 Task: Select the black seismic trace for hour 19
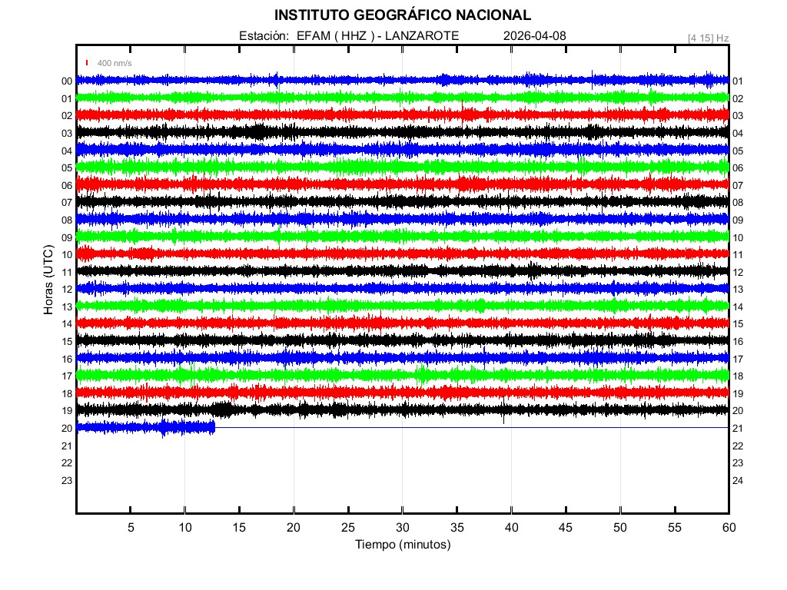402,409
